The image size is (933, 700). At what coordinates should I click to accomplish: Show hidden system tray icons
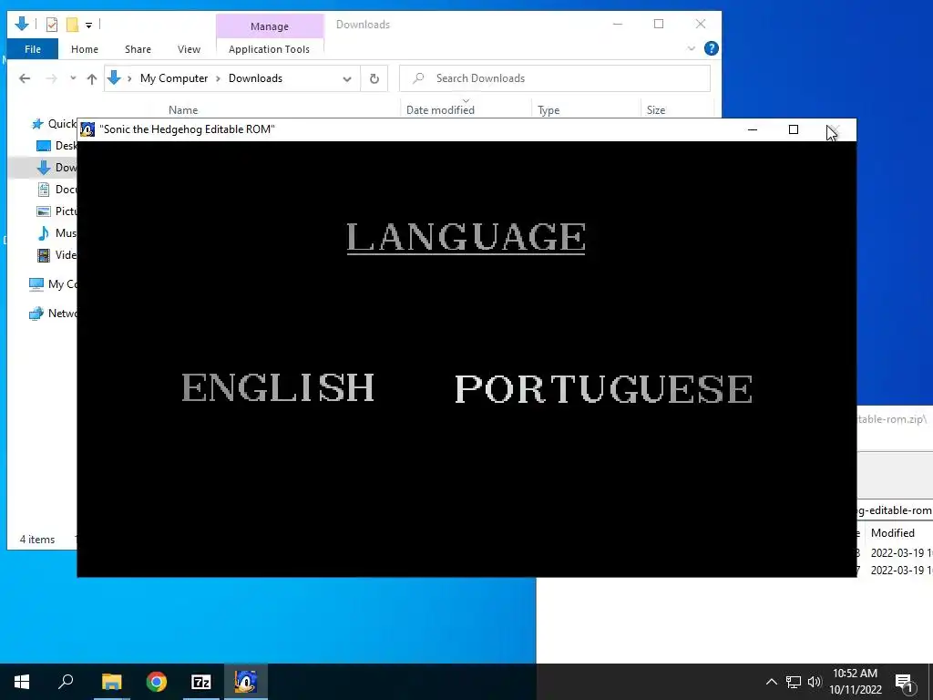(771, 682)
